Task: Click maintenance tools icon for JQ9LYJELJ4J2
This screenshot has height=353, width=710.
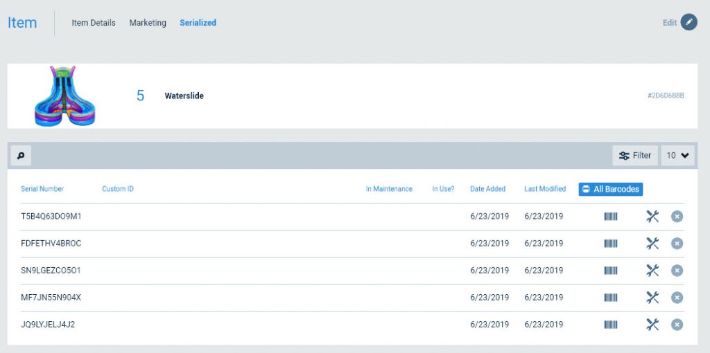Action: click(652, 325)
